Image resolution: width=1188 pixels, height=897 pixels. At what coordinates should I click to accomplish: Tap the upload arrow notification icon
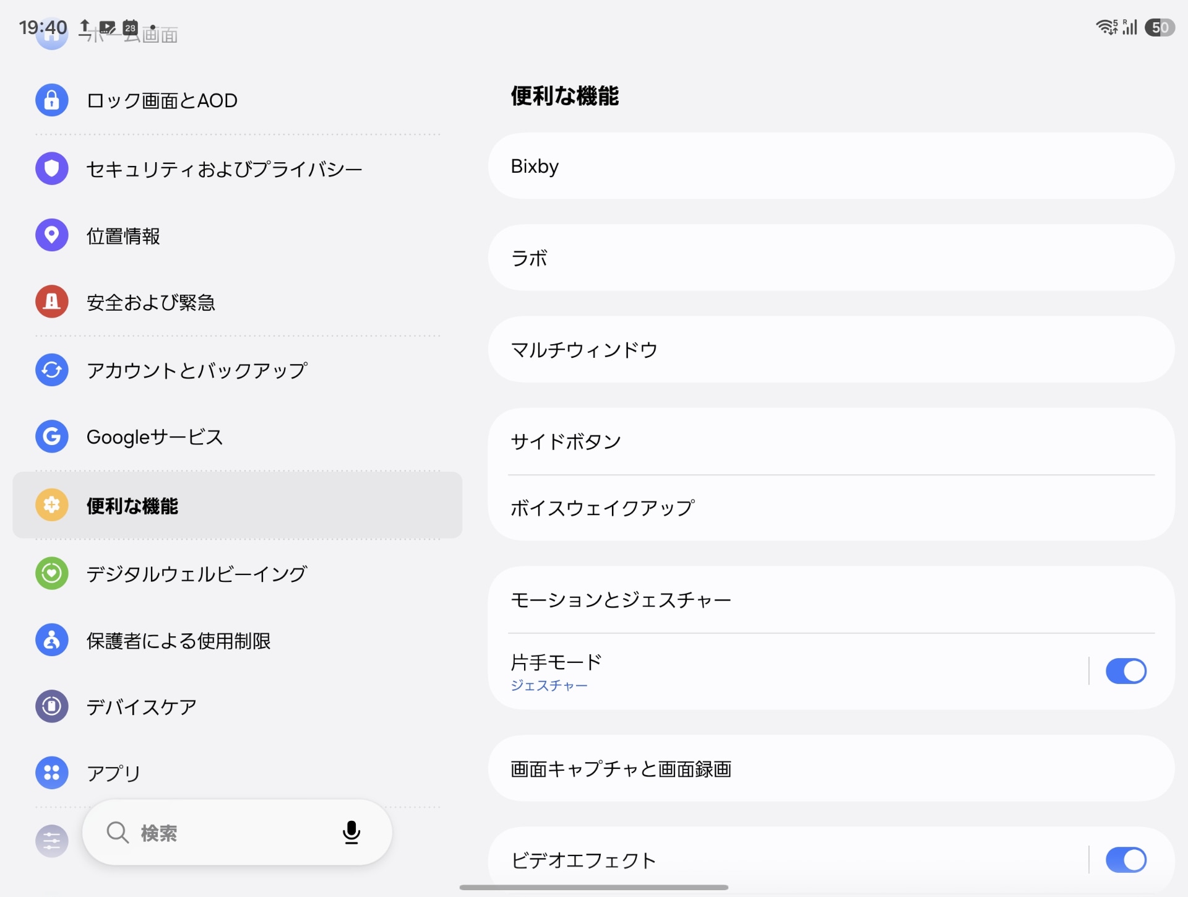coord(85,27)
